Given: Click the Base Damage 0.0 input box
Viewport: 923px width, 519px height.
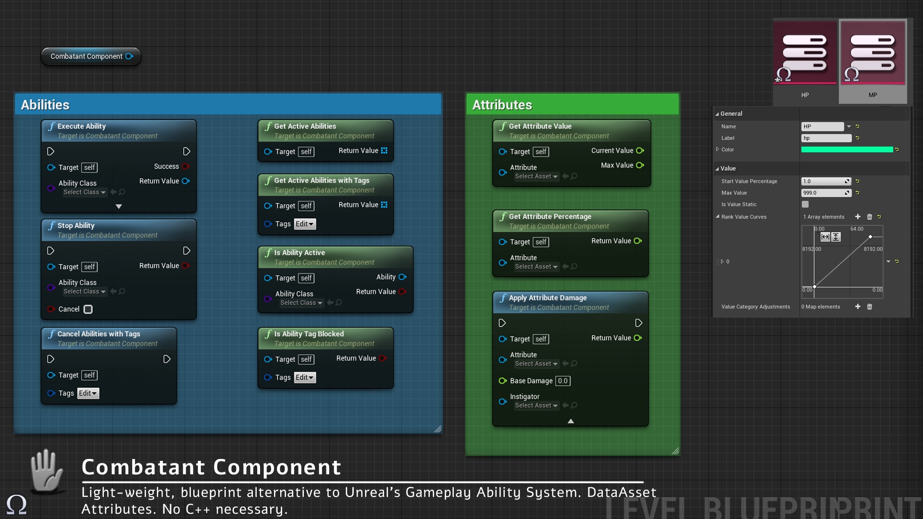Looking at the screenshot, I should point(563,381).
